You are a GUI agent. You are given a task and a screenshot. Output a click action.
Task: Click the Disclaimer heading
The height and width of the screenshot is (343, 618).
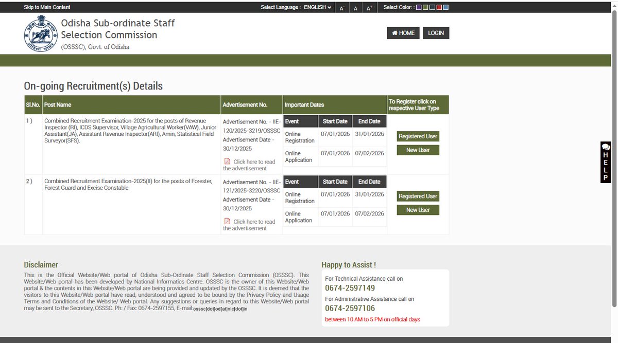(41, 265)
